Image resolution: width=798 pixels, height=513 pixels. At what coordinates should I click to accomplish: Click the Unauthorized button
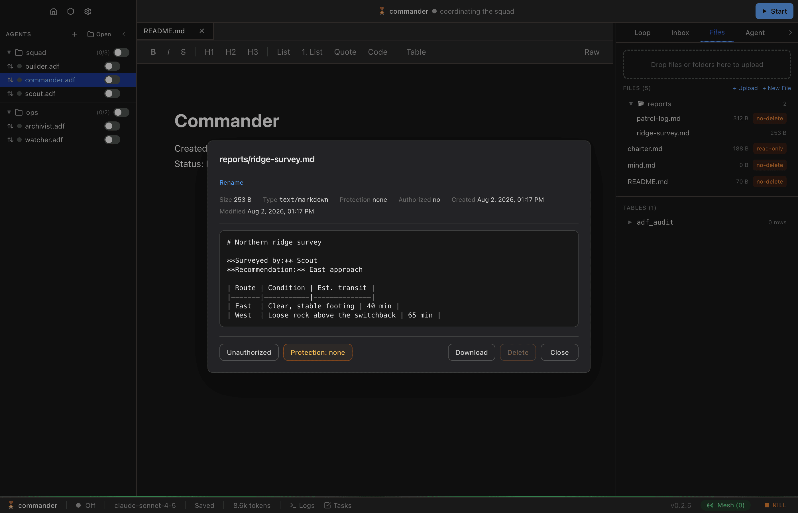click(x=249, y=352)
